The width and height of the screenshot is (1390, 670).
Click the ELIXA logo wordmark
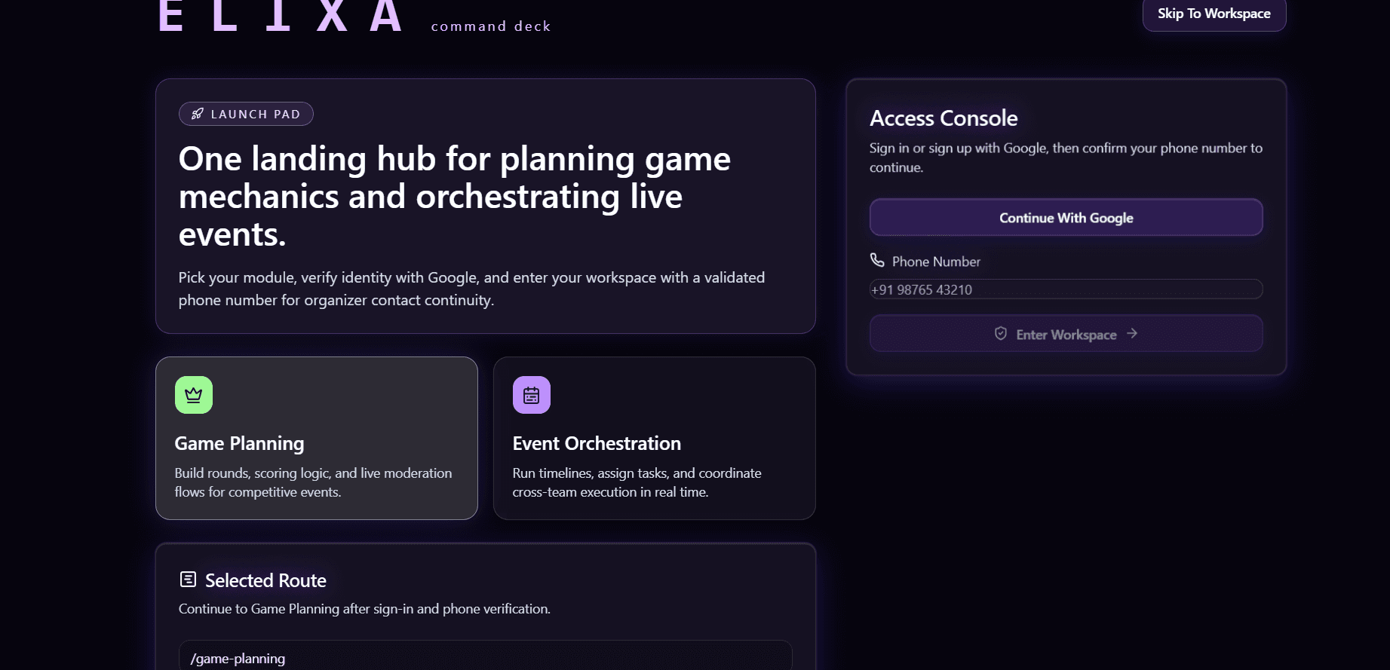280,14
